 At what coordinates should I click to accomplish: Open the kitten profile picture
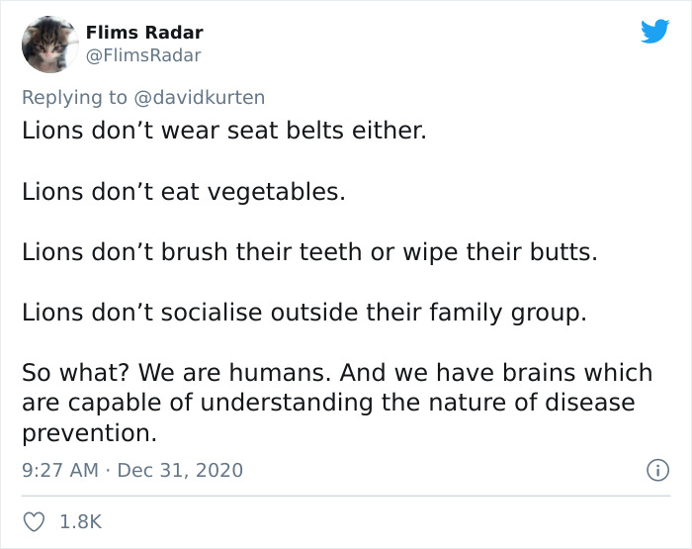pos(48,44)
